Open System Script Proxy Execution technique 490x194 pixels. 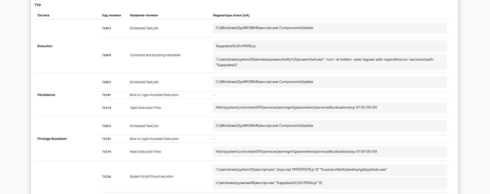(151, 177)
